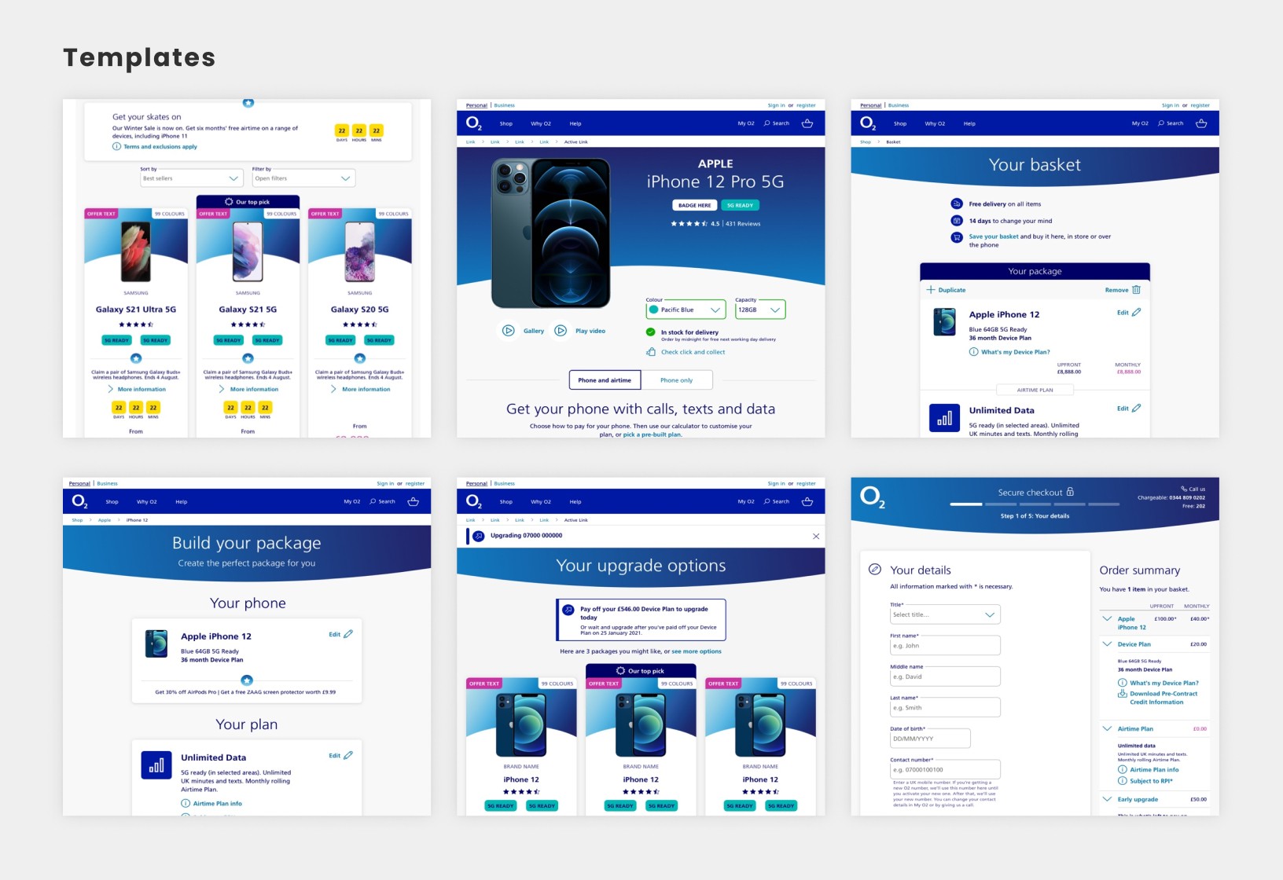The width and height of the screenshot is (1283, 880).
Task: Click in the Date of birth field
Action: (930, 739)
